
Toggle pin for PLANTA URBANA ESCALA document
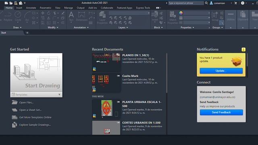(x=118, y=102)
